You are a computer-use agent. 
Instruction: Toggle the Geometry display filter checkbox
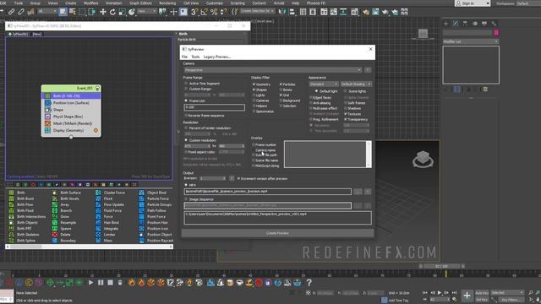pos(254,84)
